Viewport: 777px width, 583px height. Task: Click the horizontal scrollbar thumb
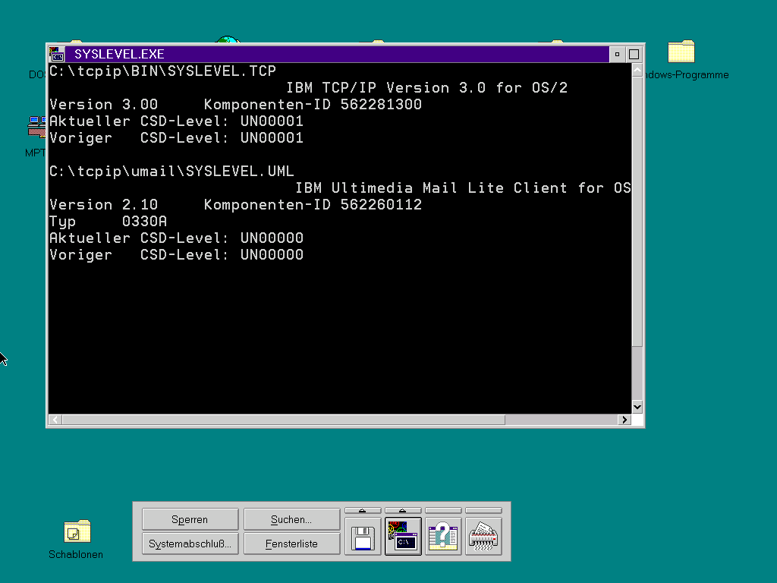pos(284,420)
